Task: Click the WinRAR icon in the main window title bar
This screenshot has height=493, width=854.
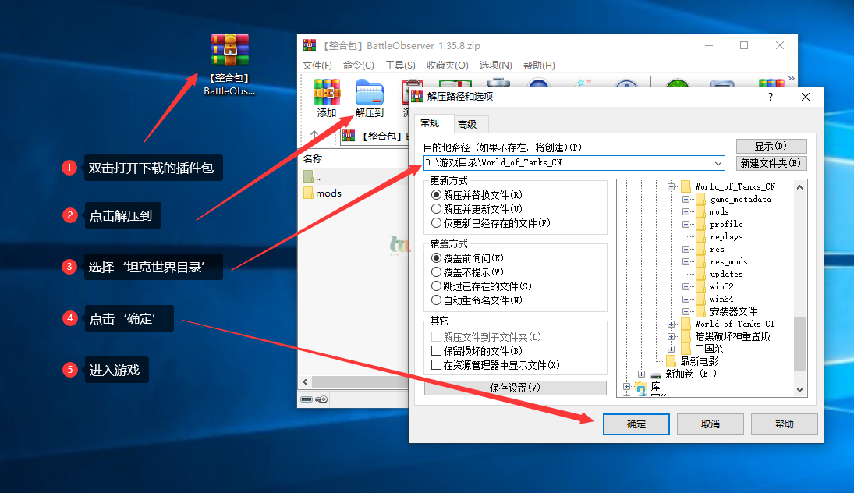Action: coord(310,45)
